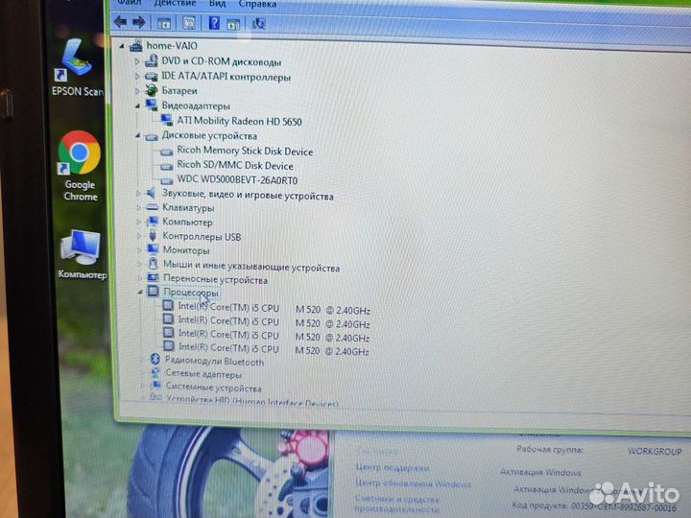Image resolution: width=691 pixels, height=518 pixels.
Task: Click the Forward arrow toolbar button
Action: pos(139,22)
